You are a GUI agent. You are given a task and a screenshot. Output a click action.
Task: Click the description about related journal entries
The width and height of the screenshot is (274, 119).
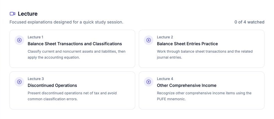[x=205, y=54]
